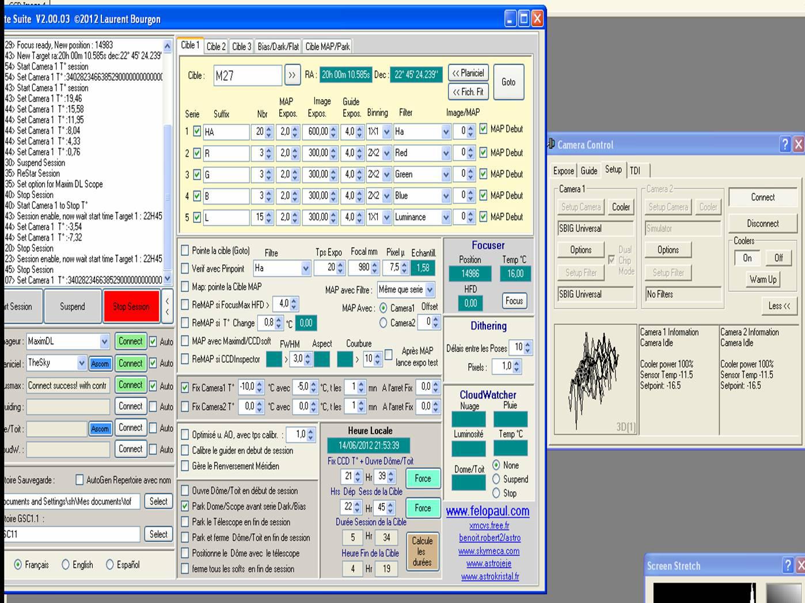Choose the CloudWatcher Suspend radio option
805x603 pixels.
click(x=496, y=479)
